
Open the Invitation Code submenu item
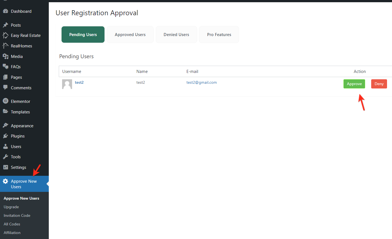[17, 215]
